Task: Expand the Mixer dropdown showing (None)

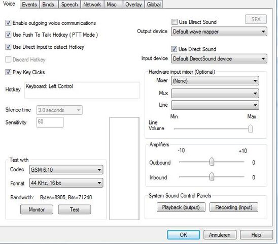Action: click(x=215, y=81)
